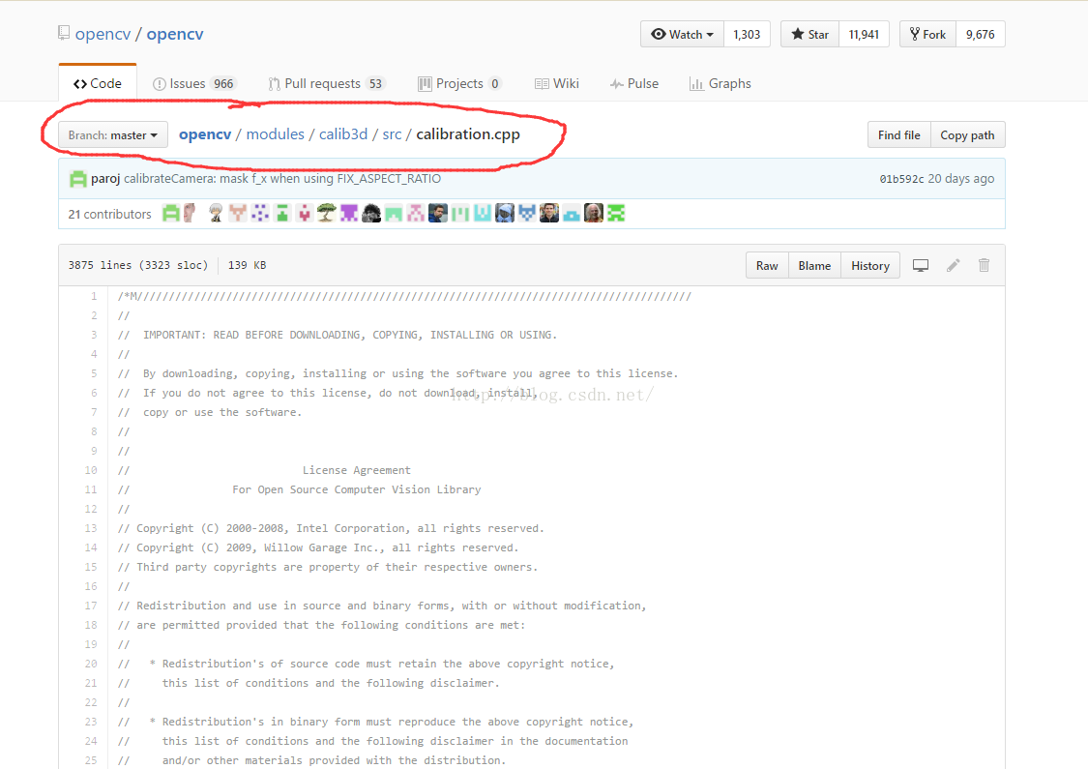The image size is (1088, 769).
Task: Open the light blue identicon contributor avatar
Action: [x=571, y=213]
